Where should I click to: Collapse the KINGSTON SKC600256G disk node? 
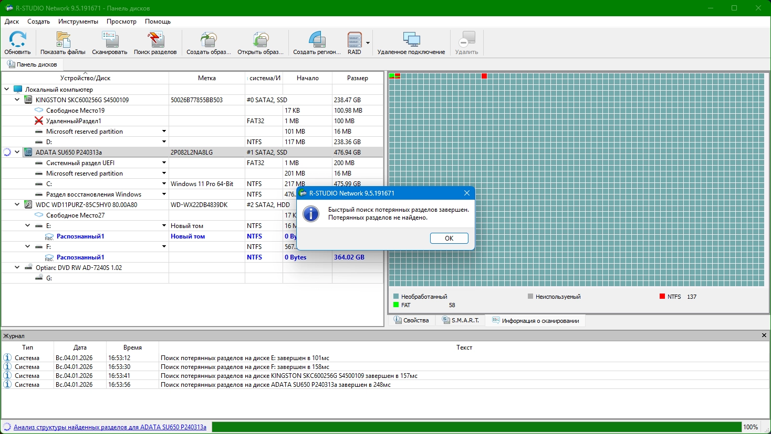tap(17, 100)
